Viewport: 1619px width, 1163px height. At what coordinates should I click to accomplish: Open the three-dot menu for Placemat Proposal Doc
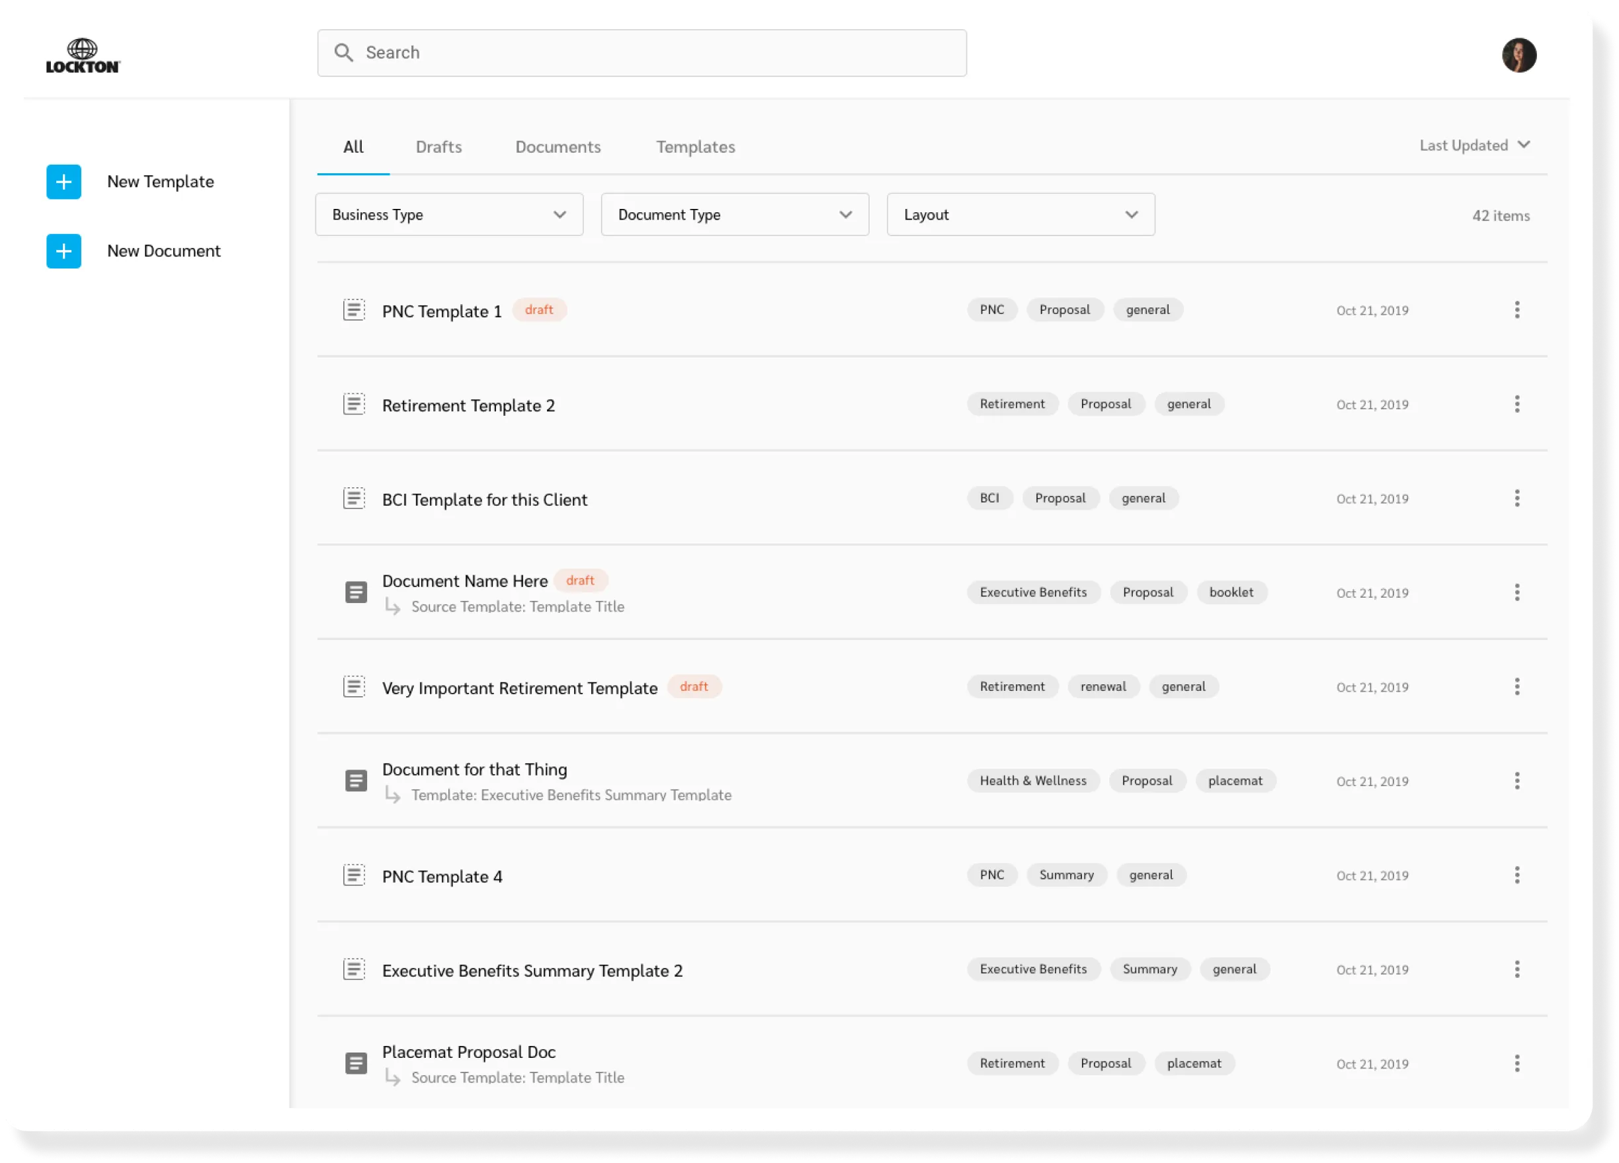(x=1517, y=1063)
